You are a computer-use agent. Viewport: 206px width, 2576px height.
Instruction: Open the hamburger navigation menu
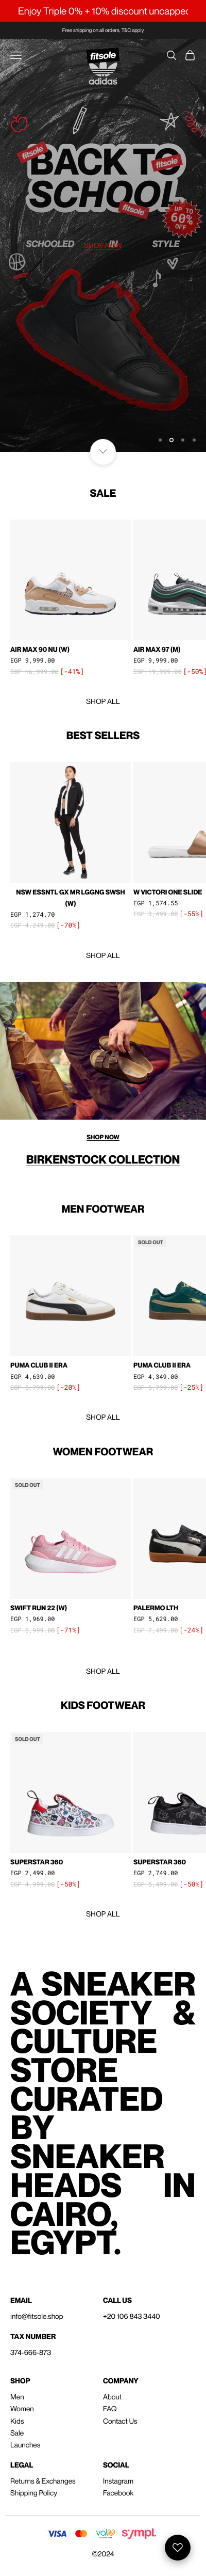[16, 55]
